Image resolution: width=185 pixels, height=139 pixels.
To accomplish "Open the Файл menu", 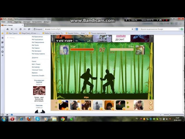I will tap(3, 22).
